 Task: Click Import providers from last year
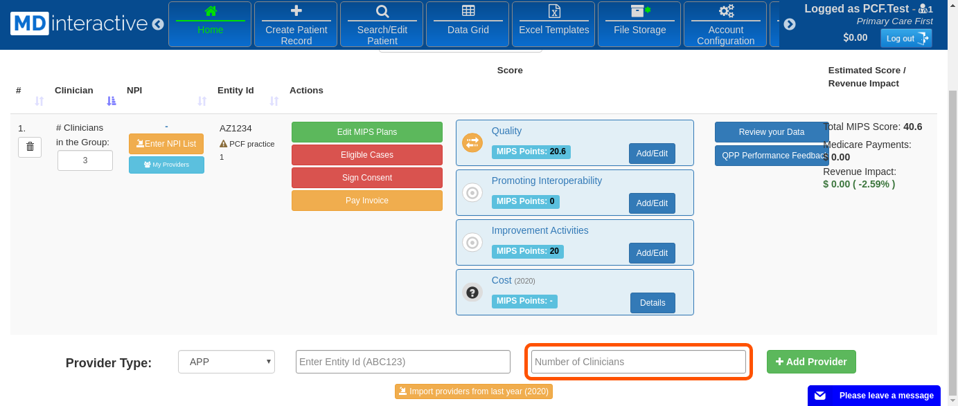click(x=474, y=391)
